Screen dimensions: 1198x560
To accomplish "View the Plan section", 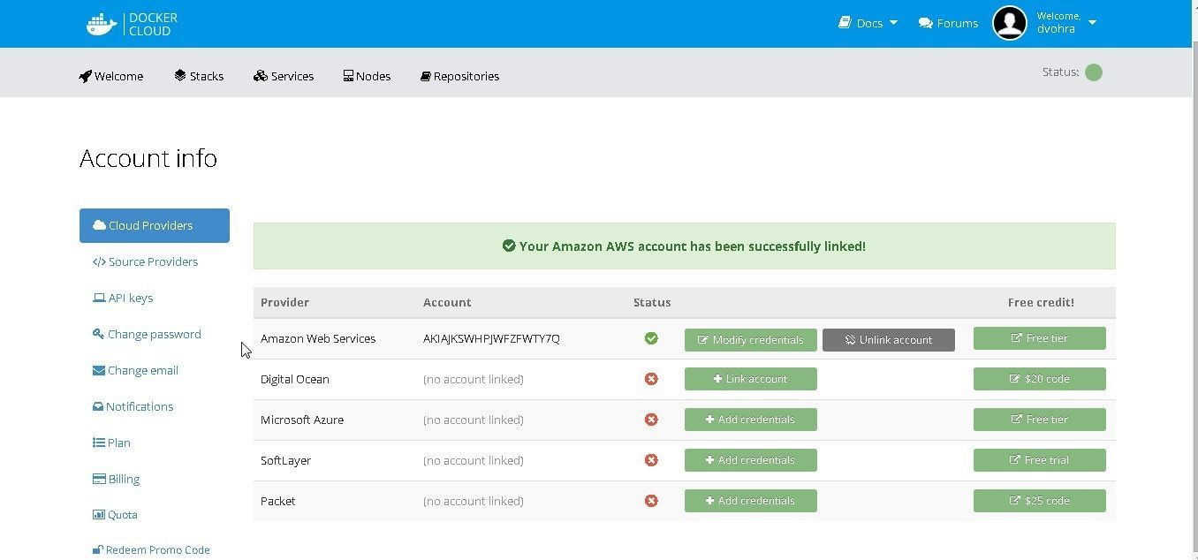I will click(111, 443).
